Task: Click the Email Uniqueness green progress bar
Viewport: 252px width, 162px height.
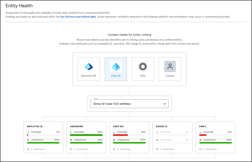Action: coord(216,143)
